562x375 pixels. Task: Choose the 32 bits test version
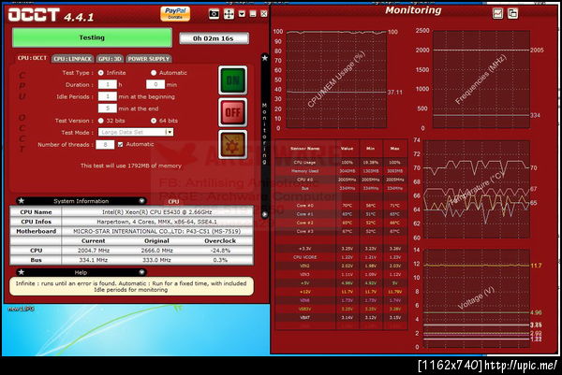pos(101,121)
